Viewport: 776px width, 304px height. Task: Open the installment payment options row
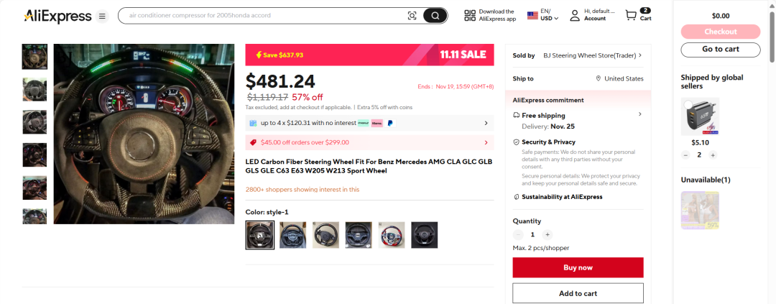(370, 123)
